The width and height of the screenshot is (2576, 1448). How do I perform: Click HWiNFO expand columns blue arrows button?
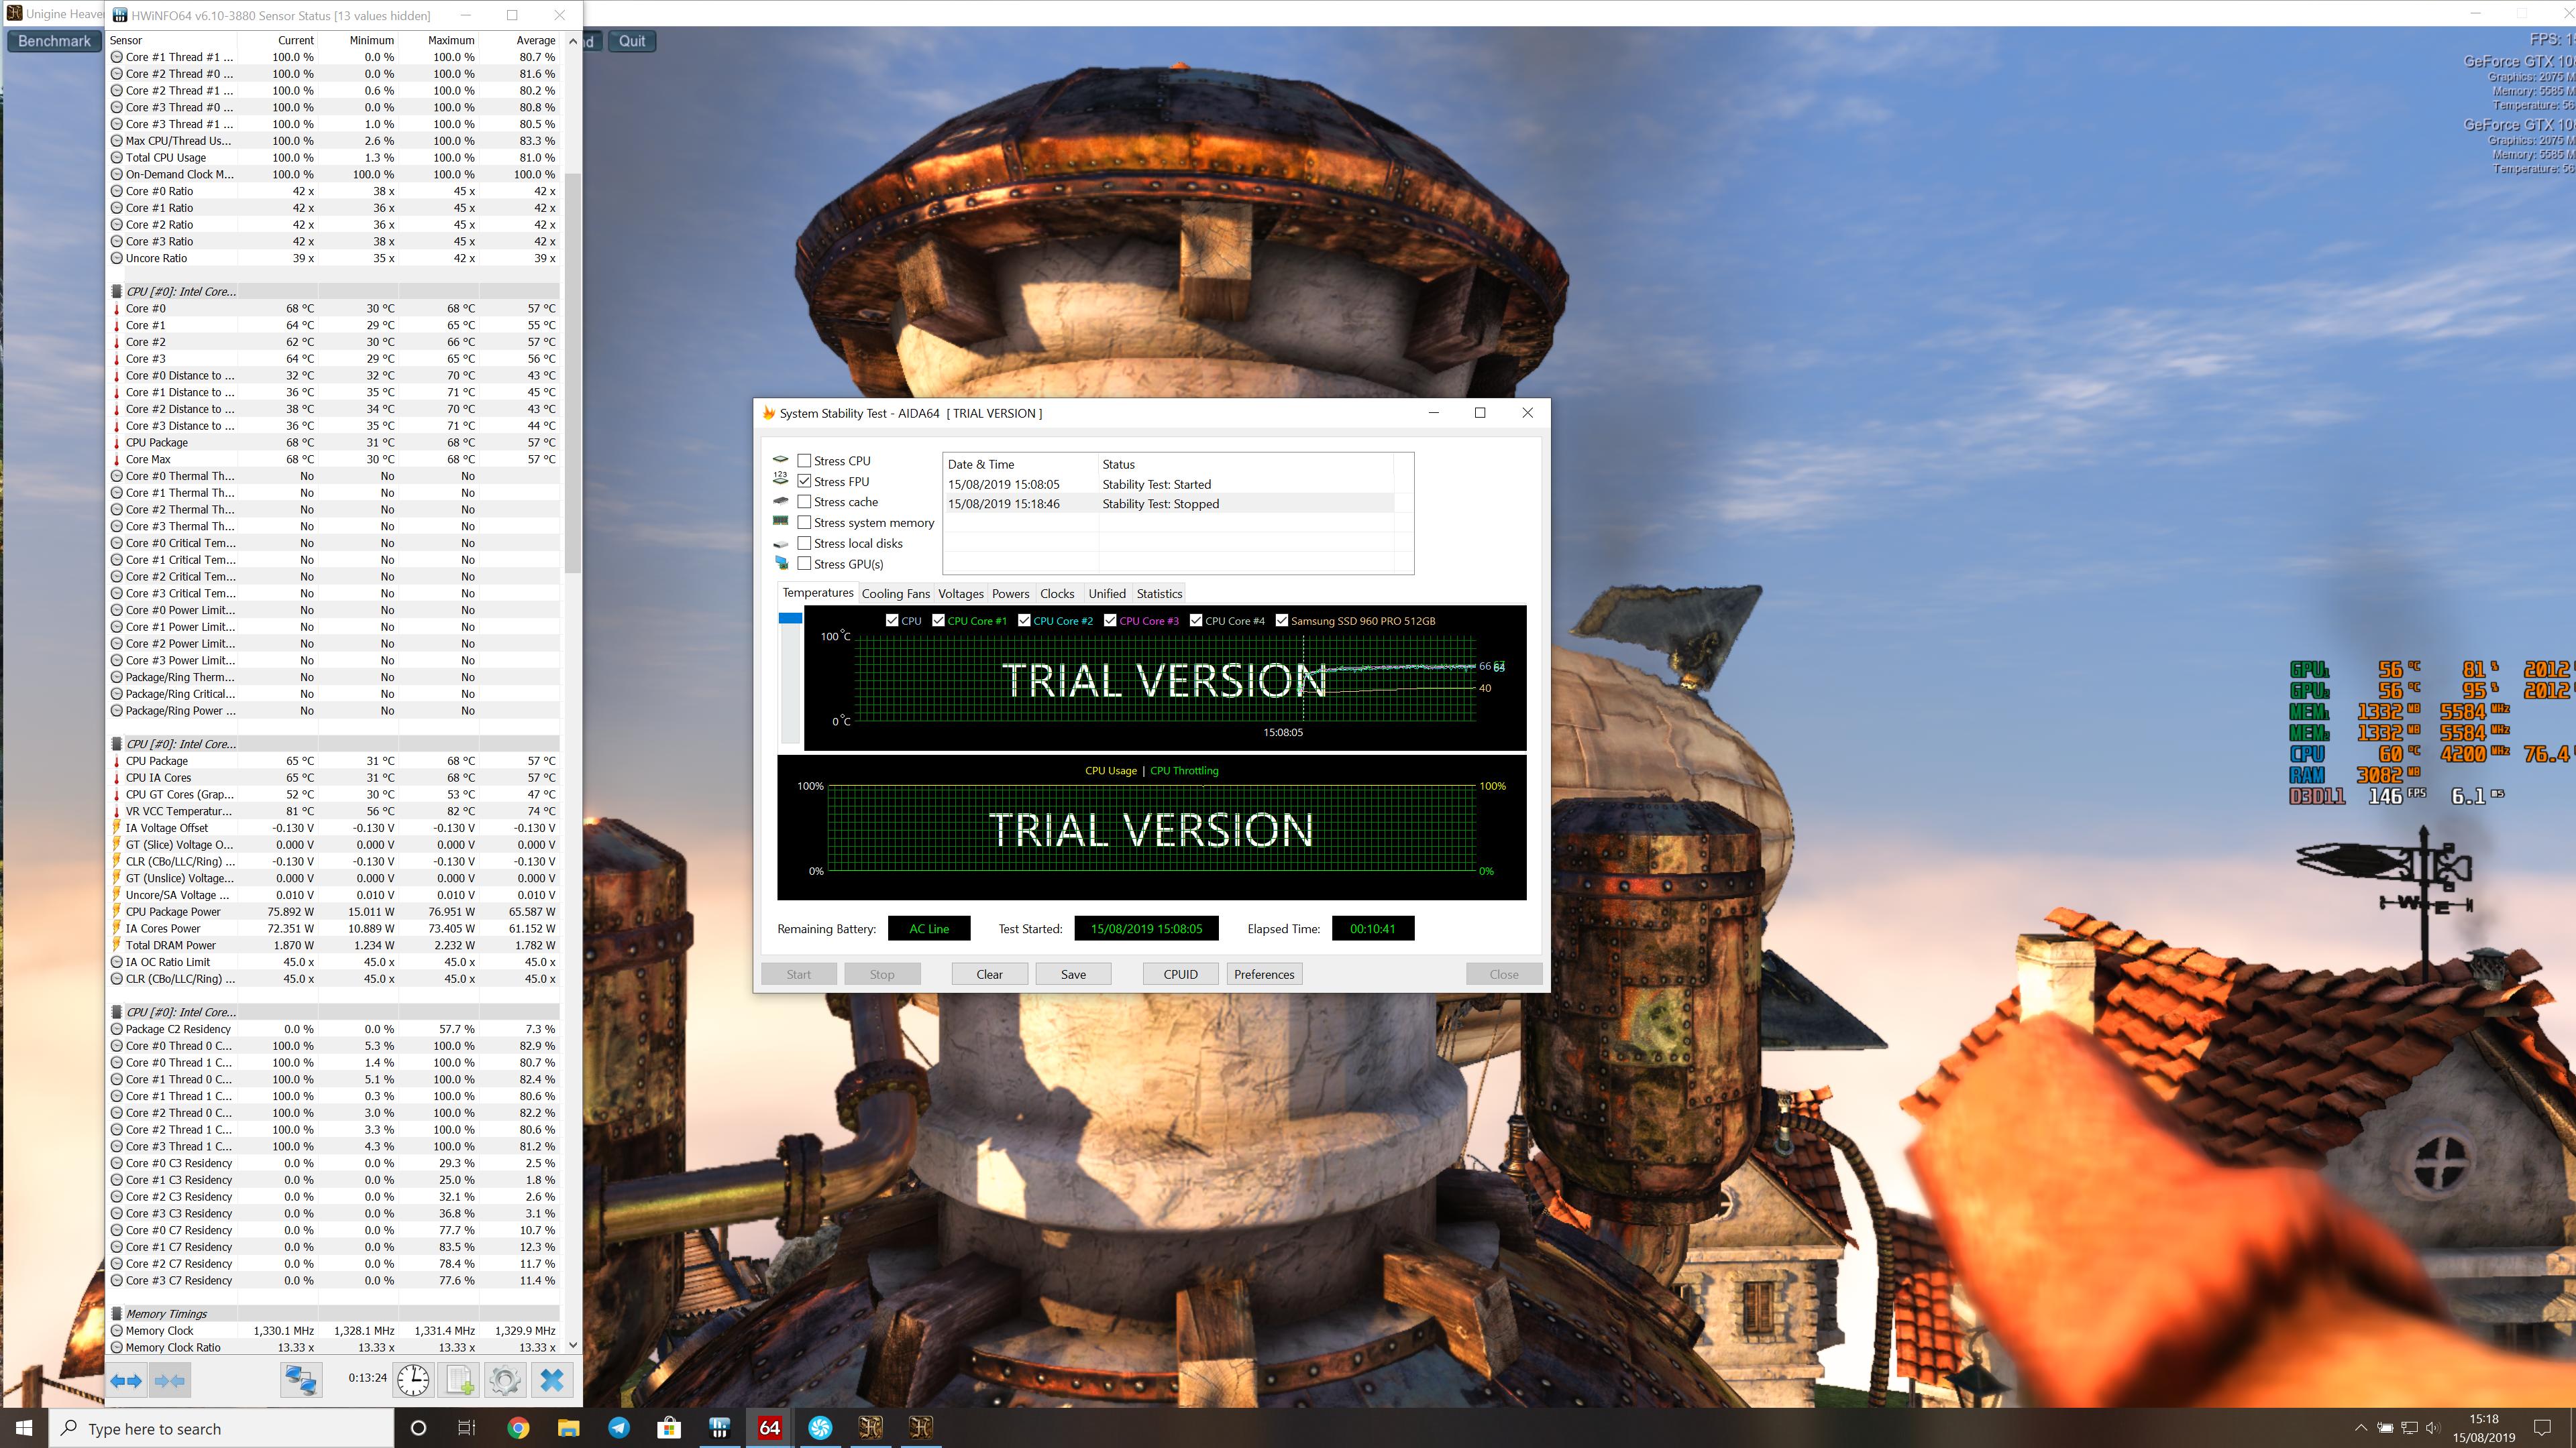coord(126,1380)
